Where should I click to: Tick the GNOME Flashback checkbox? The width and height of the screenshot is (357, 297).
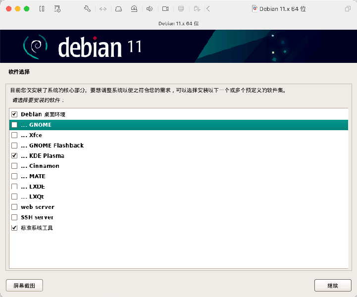pos(14,146)
